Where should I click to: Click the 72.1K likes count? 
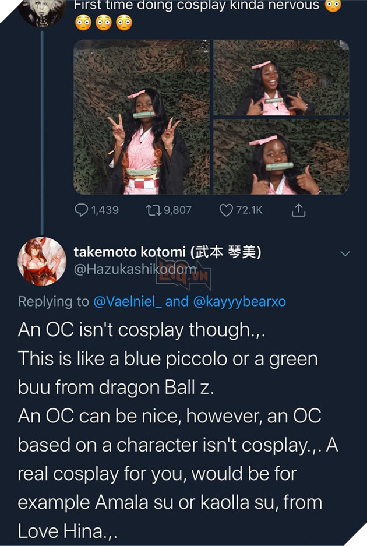(249, 210)
